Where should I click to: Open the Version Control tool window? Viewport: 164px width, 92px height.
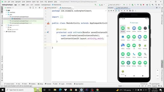9,84
